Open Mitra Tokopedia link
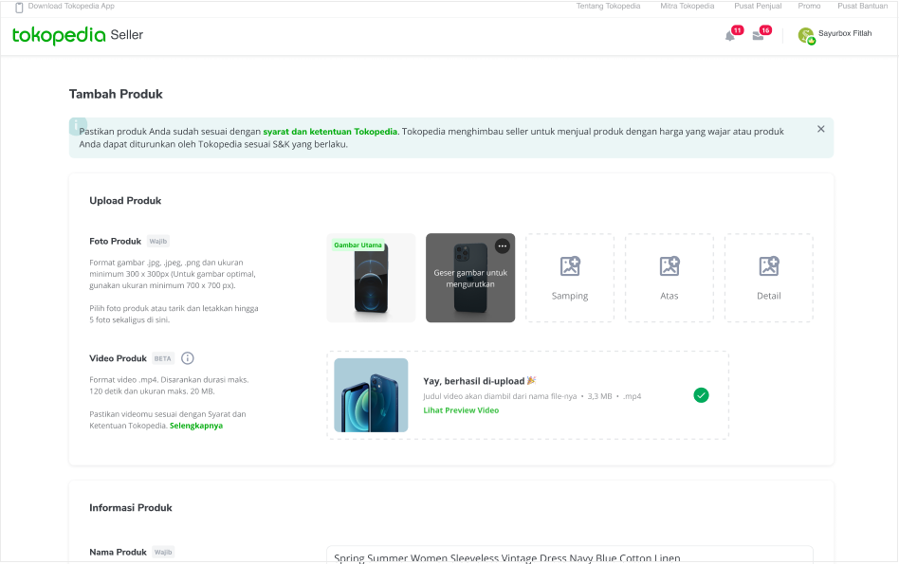899x564 pixels. coord(687,6)
